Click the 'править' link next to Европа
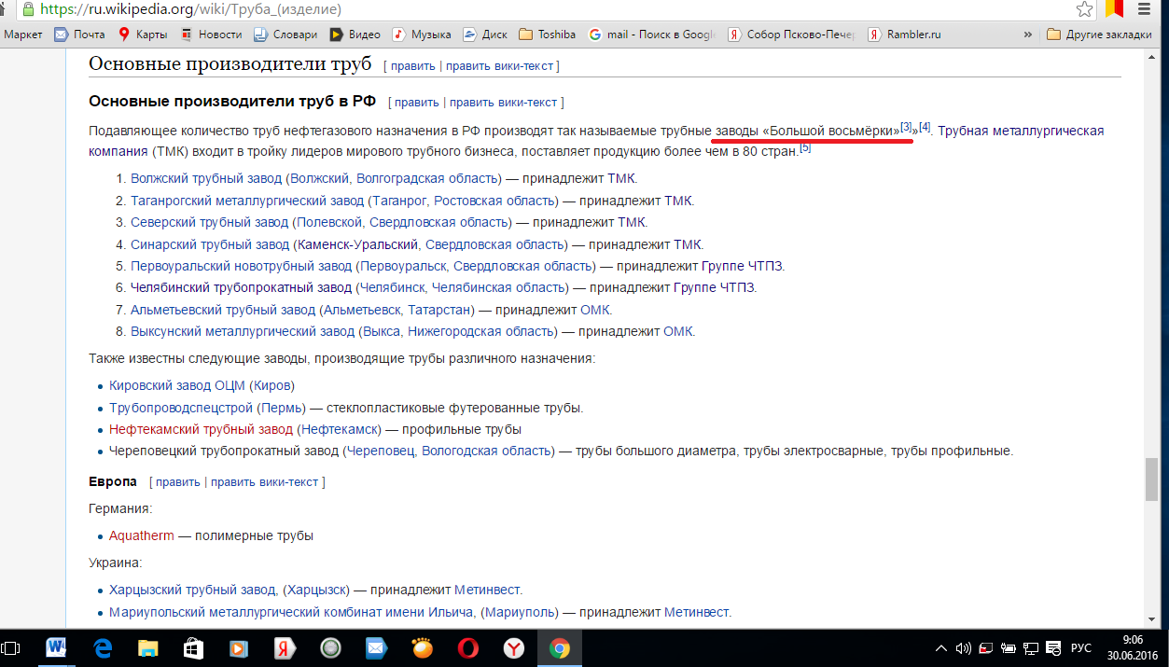This screenshot has width=1169, height=667. pyautogui.click(x=177, y=482)
